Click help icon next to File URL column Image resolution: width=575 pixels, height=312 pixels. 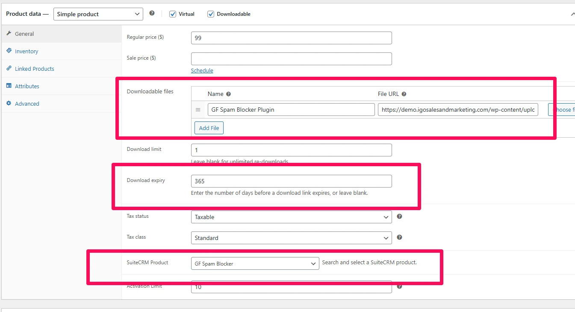404,94
